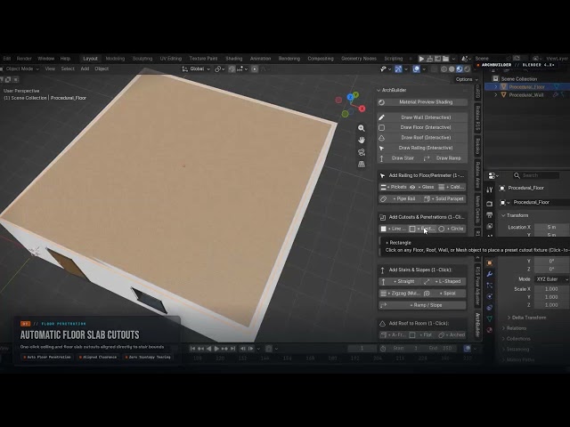Click the Draw Wall (Interactive) pencil icon

(x=381, y=117)
